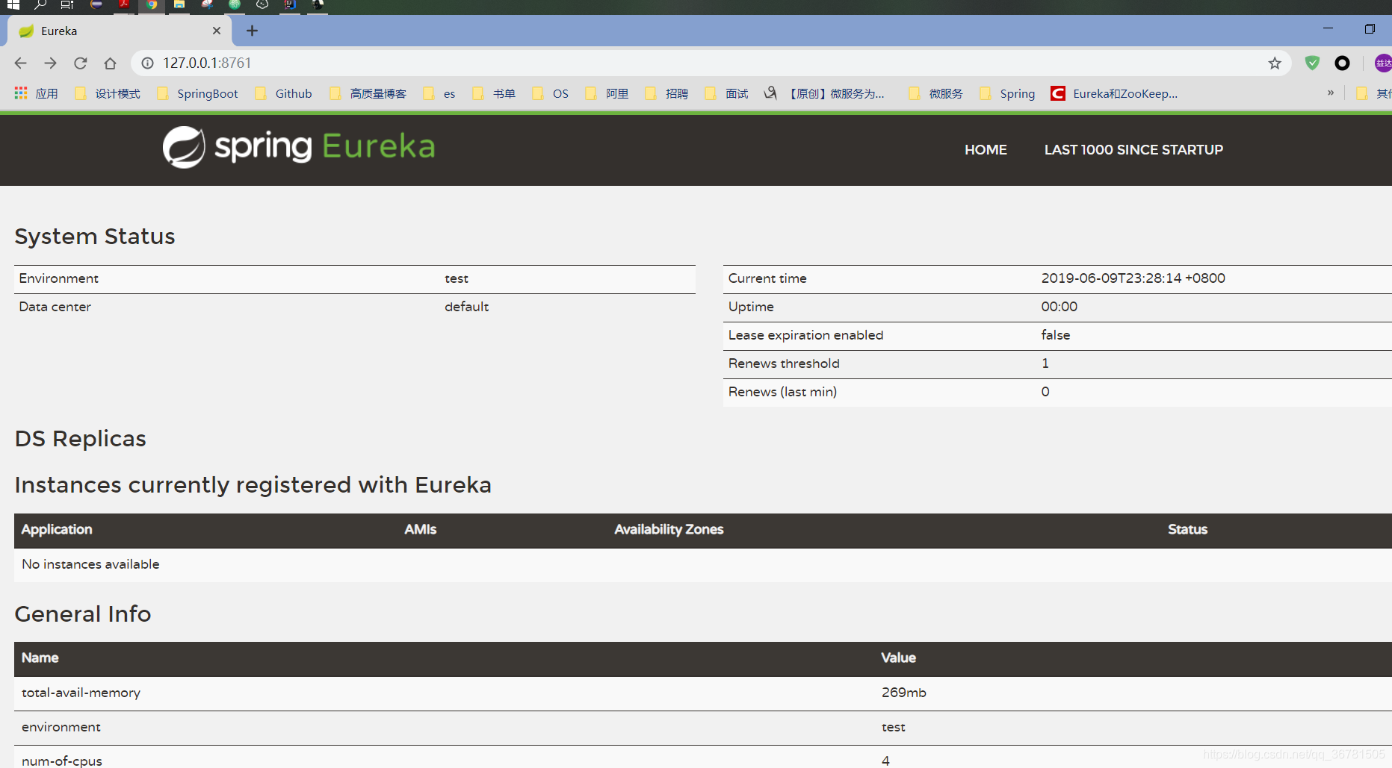
Task: Select the Eureka browser tab
Action: 120,31
